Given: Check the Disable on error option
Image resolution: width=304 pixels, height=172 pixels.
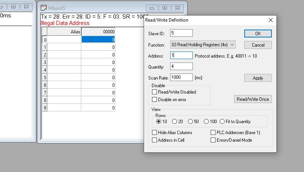Looking at the screenshot, I should tap(155, 100).
